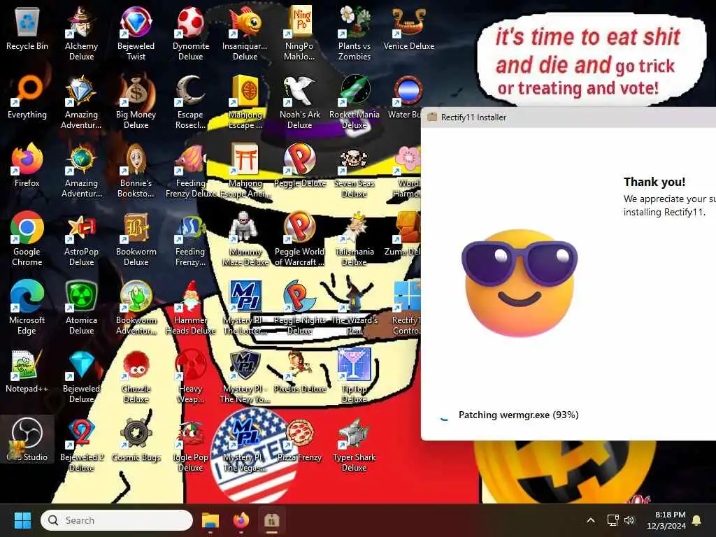Click the Rectify11 Installer title bar
Image resolution: width=716 pixels, height=537 pixels.
(568, 117)
